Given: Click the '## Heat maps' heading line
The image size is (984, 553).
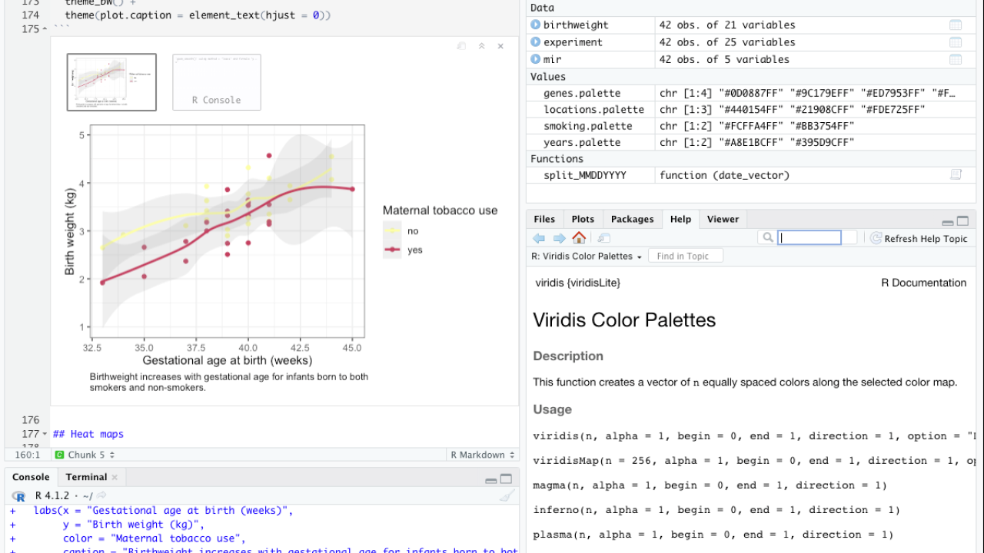Looking at the screenshot, I should tap(88, 434).
